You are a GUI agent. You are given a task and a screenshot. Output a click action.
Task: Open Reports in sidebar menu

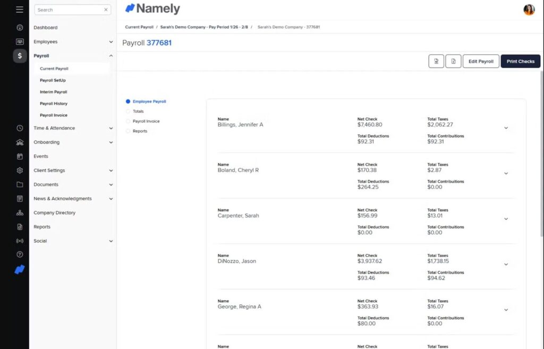pyautogui.click(x=42, y=227)
